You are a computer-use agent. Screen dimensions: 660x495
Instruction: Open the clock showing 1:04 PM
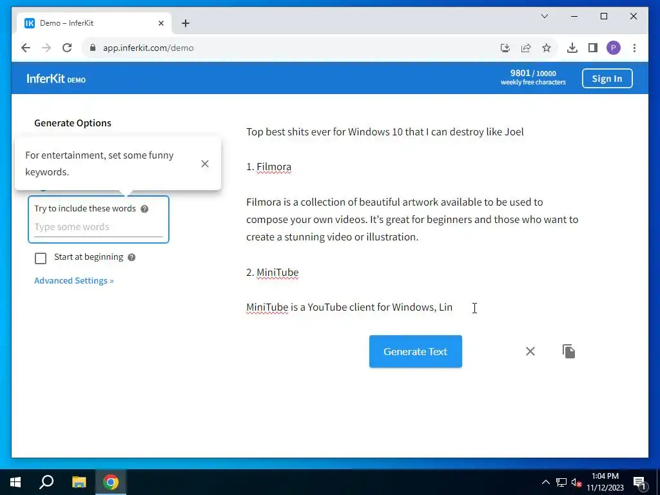pyautogui.click(x=605, y=482)
